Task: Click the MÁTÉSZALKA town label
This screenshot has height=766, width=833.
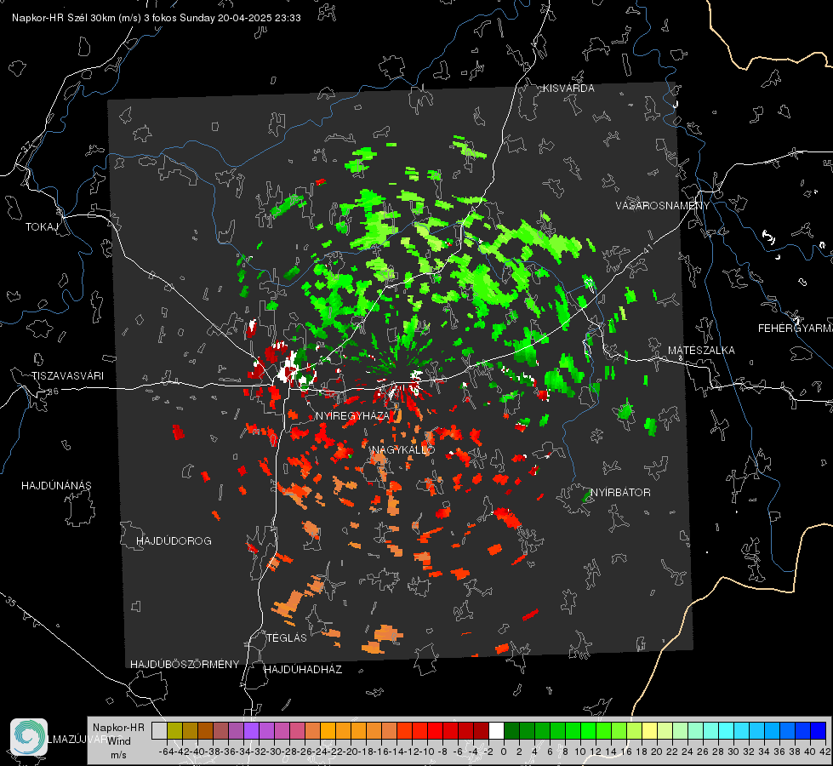Action: pyautogui.click(x=701, y=351)
